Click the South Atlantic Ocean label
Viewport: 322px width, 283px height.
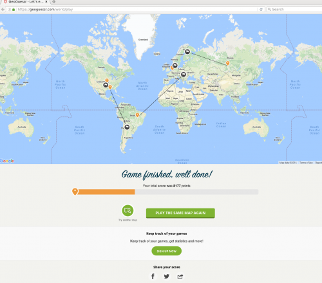(x=160, y=130)
